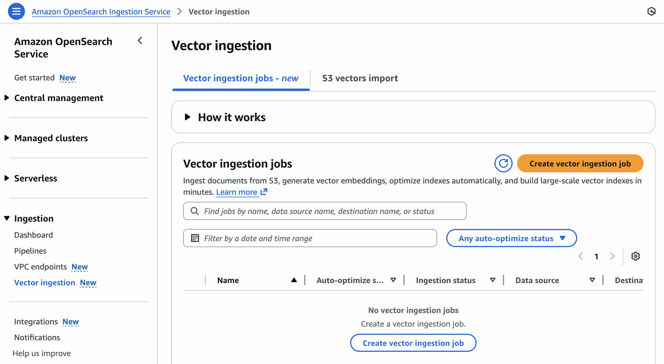Open Any auto-optimize status dropdown
This screenshot has width=664, height=364.
tap(511, 238)
